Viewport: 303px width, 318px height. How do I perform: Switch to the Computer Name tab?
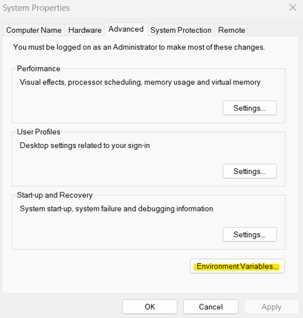click(x=34, y=30)
